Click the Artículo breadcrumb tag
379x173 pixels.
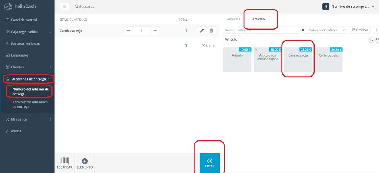(232, 39)
